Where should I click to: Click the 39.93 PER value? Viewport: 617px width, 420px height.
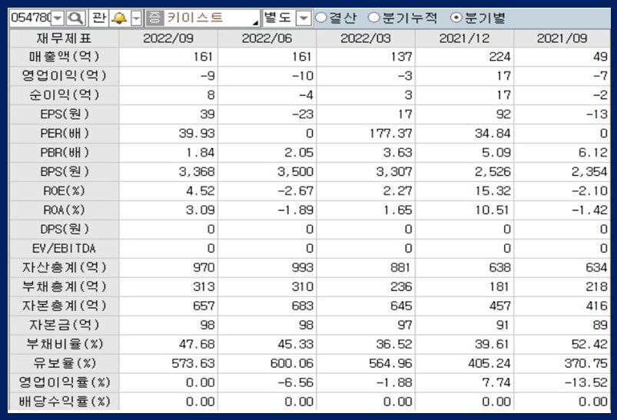(x=197, y=134)
